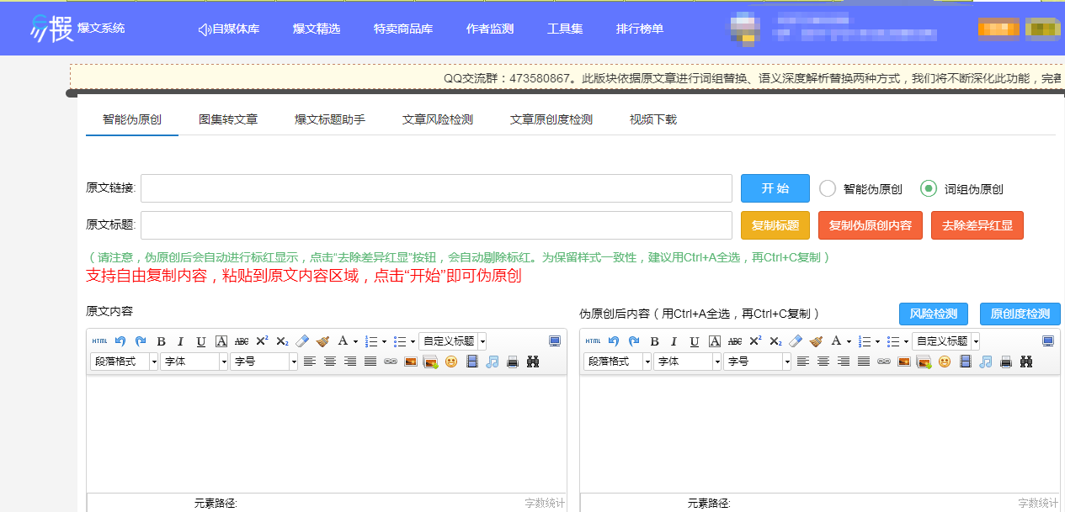Open font color picker in 原文内容 editor
Screen dimensions: 1065x512
point(343,341)
